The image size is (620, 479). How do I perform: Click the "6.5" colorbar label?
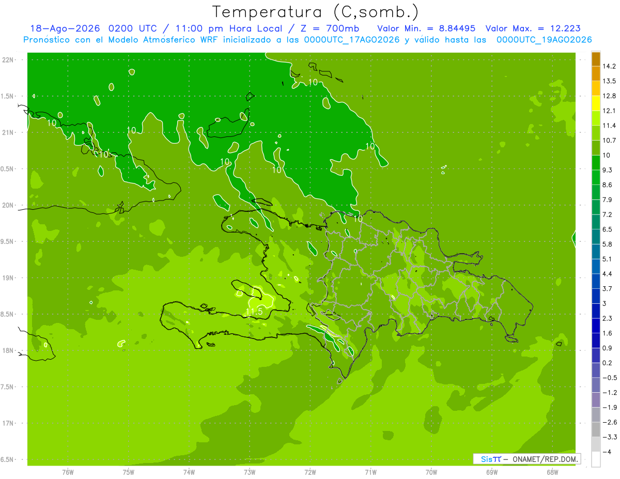point(608,229)
